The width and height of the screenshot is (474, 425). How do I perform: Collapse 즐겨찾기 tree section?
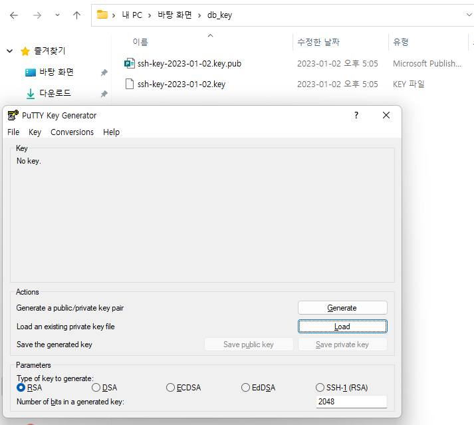click(10, 51)
